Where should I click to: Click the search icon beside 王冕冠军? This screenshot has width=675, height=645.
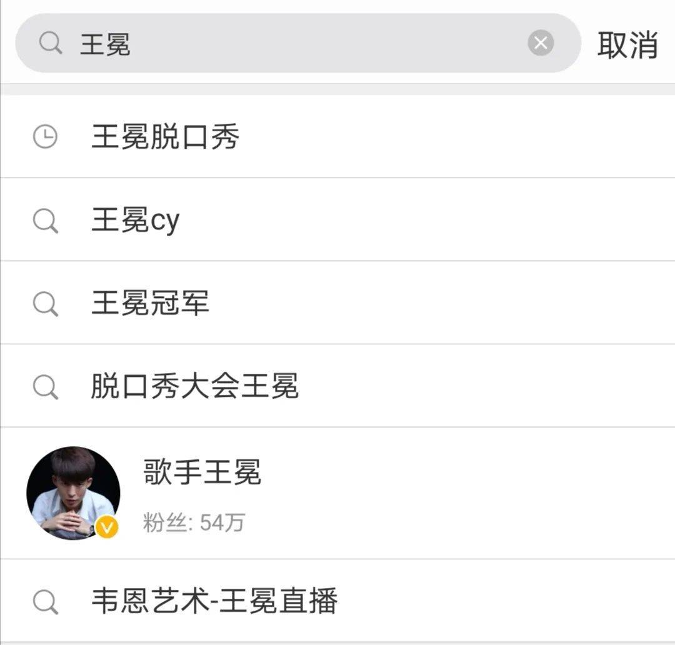(x=45, y=304)
